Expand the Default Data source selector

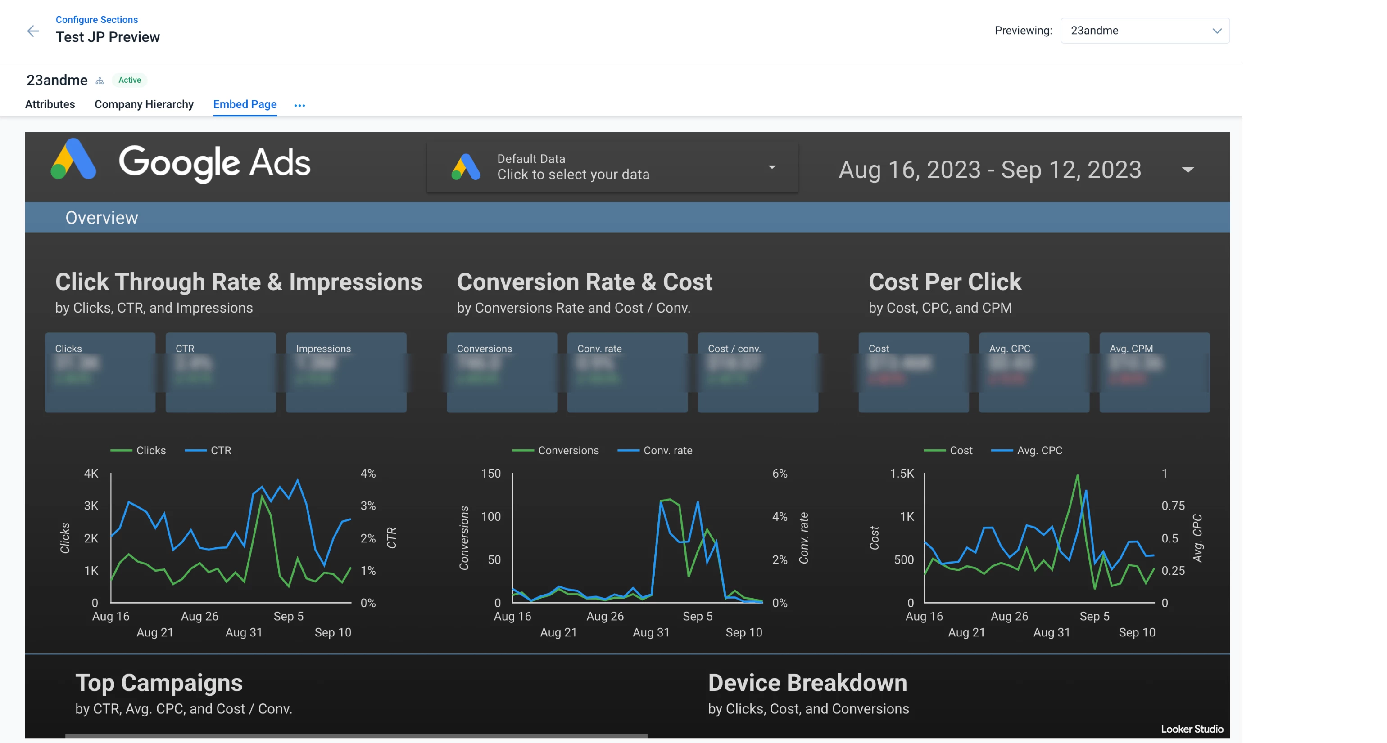pyautogui.click(x=771, y=167)
